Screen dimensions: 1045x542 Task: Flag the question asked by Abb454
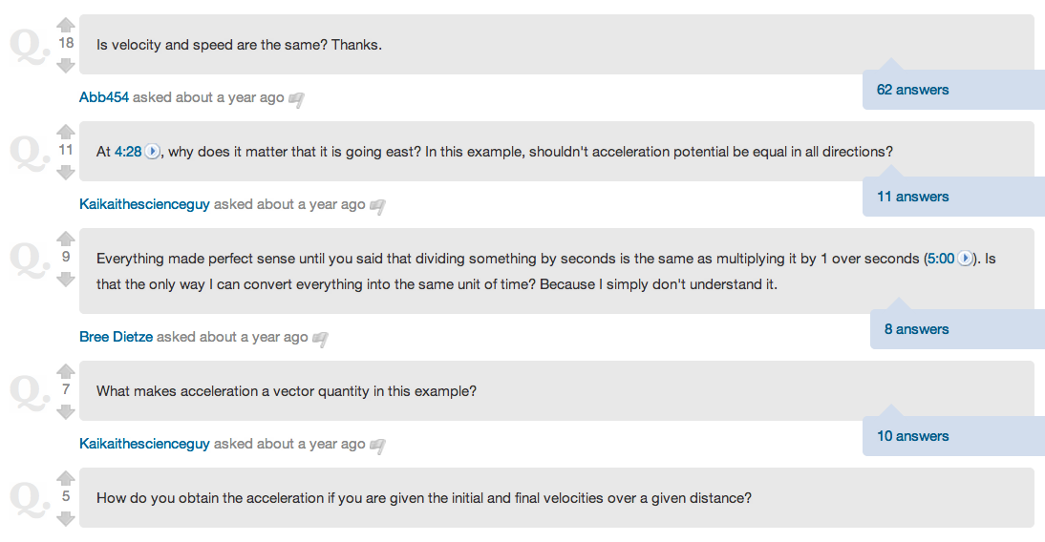tap(296, 98)
